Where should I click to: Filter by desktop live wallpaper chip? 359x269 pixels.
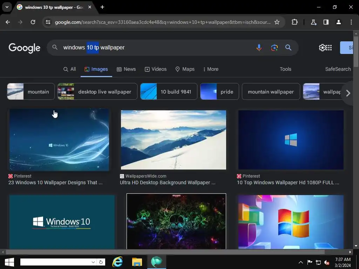[x=97, y=91]
